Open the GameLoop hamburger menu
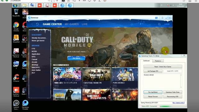The width and height of the screenshot is (199, 112). (162, 18)
